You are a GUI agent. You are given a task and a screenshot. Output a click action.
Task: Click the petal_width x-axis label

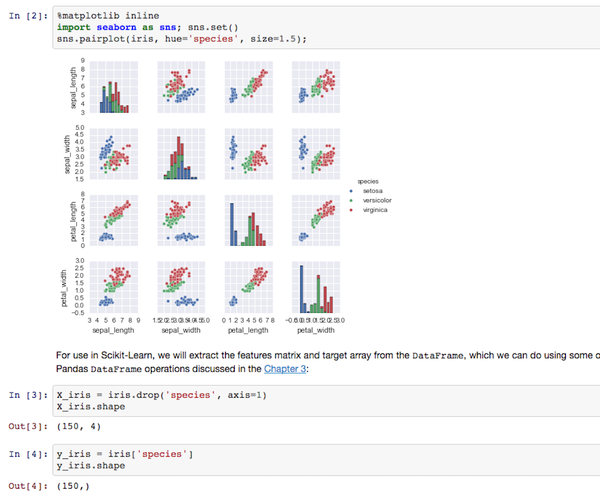pos(315,330)
